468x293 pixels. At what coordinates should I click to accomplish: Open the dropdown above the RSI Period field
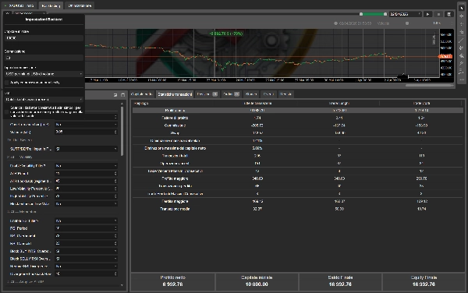point(87,221)
